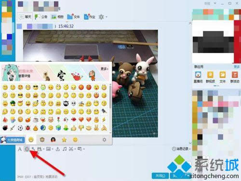Click the emoji panel vertical scrollbar
Screen dimensions: 241x181
click(110, 97)
